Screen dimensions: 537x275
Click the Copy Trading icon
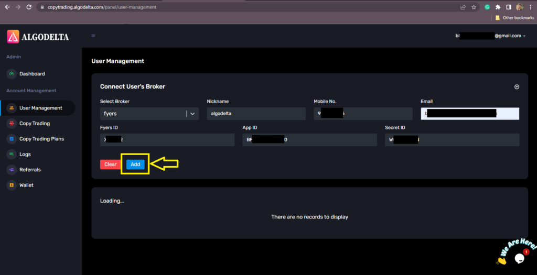click(12, 124)
